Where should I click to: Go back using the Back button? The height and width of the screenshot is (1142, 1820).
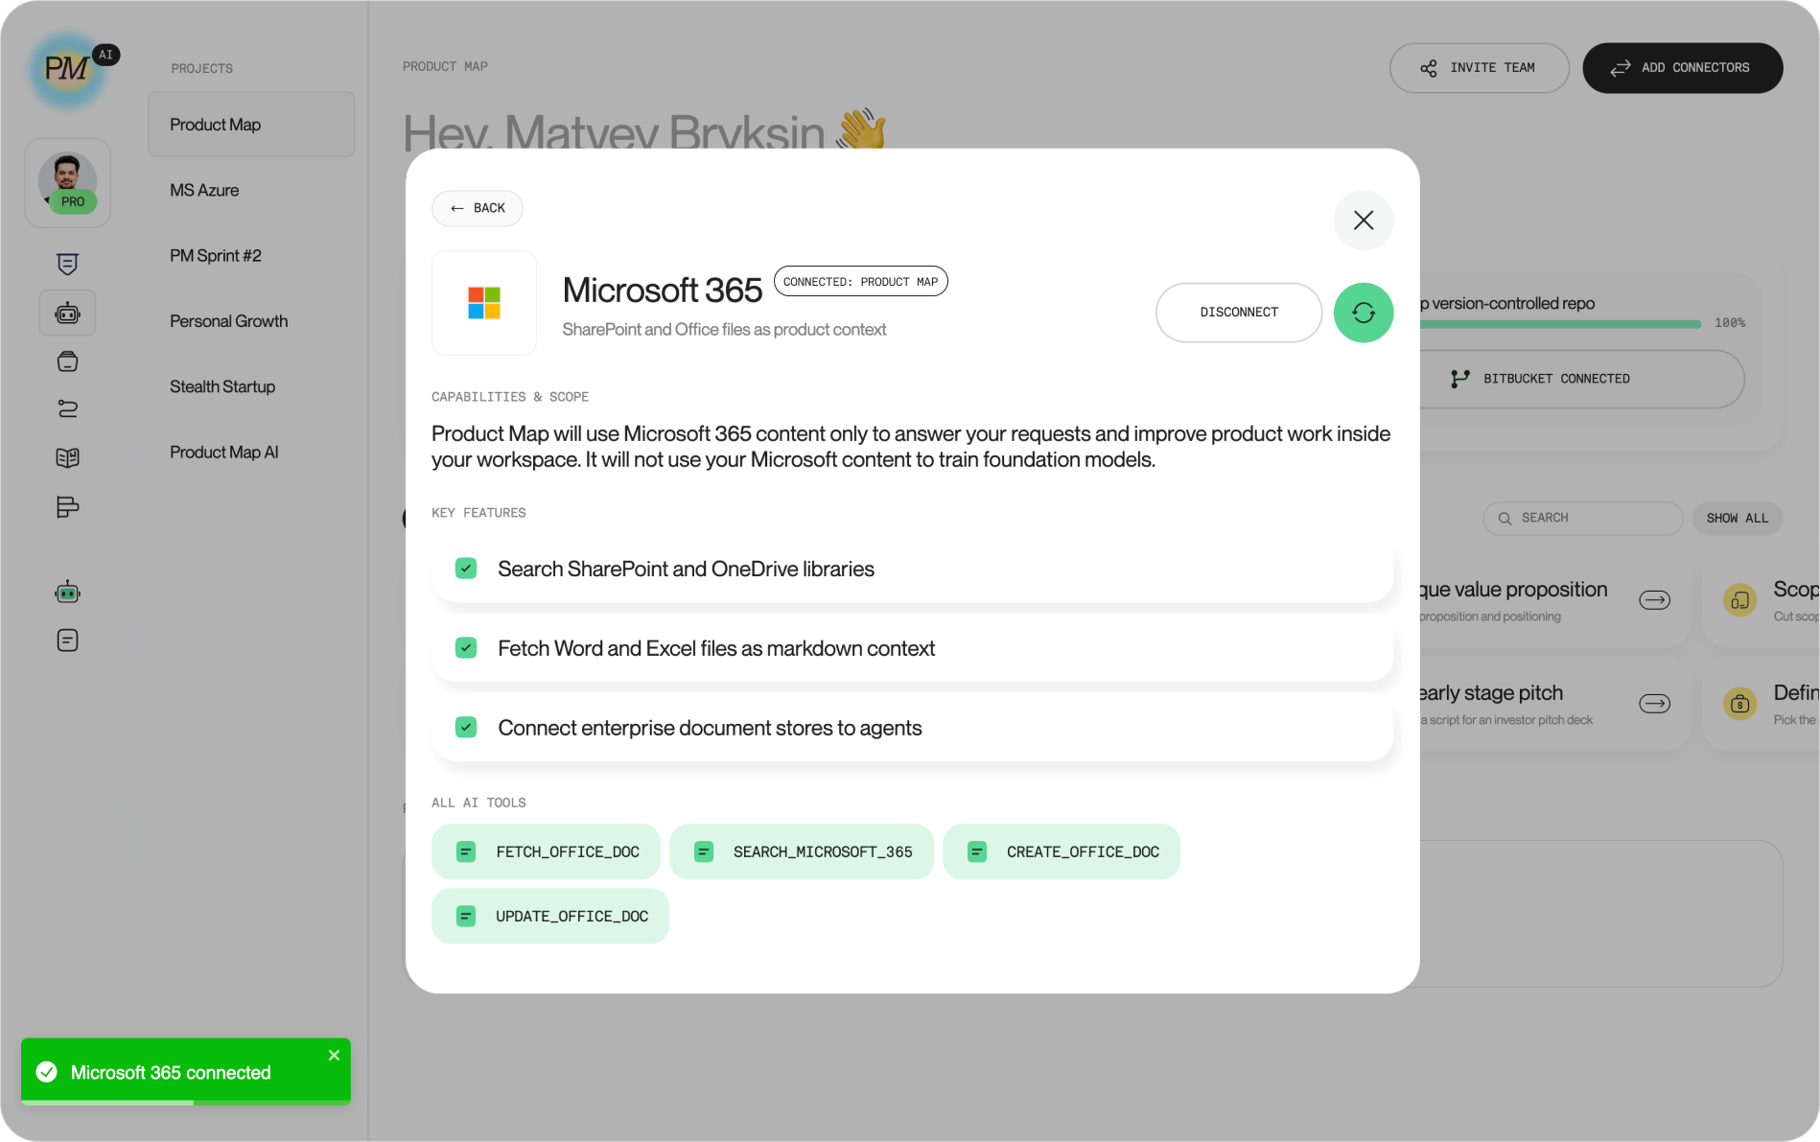tap(478, 208)
